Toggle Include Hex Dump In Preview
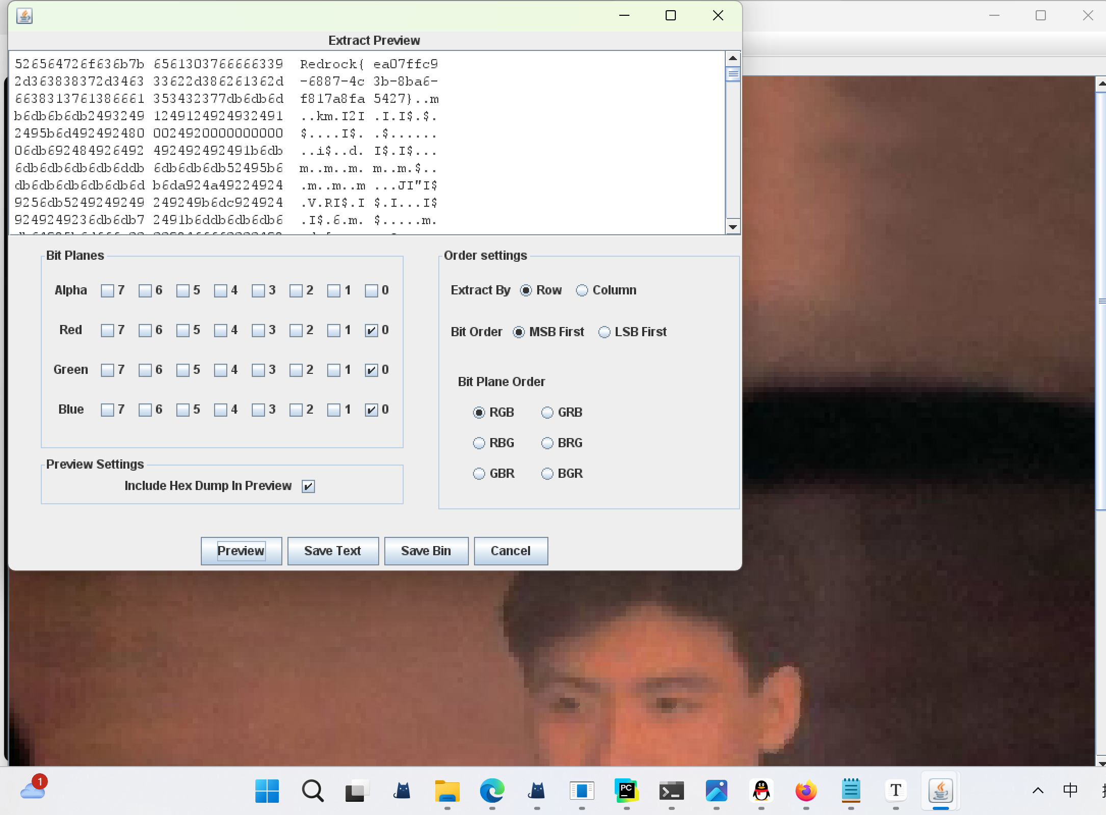 pyautogui.click(x=308, y=486)
